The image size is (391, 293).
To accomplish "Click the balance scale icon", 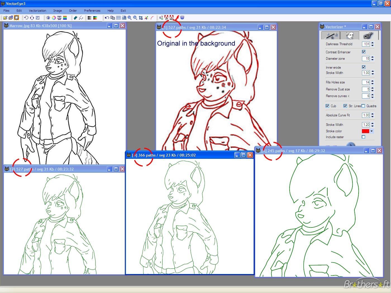I will pos(59,18).
